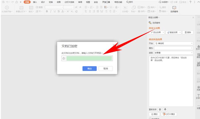Open the 插入 ribbon tab
Screen dimensions: 200x119
pos(35,2)
